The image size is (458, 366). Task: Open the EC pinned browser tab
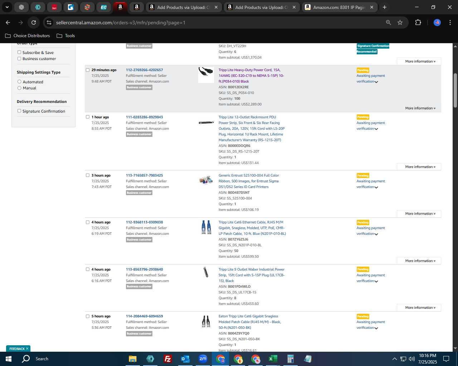pyautogui.click(x=104, y=7)
